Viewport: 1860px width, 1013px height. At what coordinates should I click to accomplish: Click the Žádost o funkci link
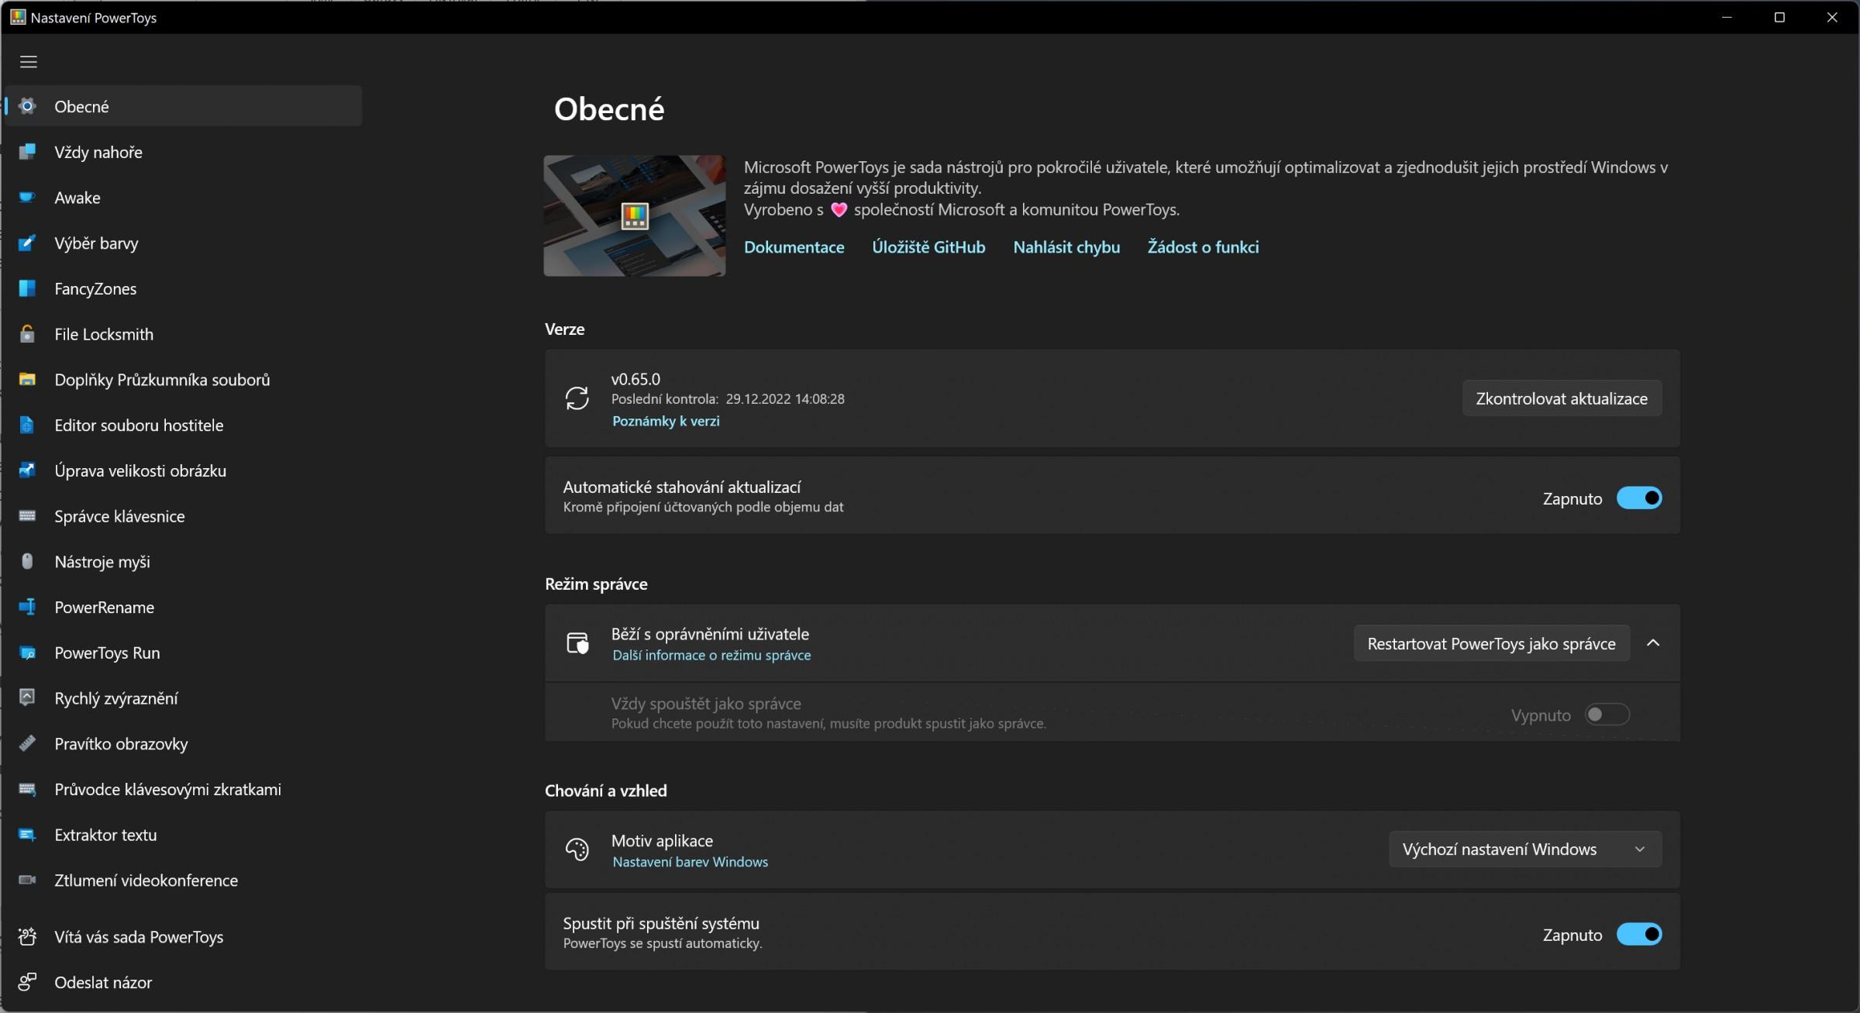[1203, 247]
